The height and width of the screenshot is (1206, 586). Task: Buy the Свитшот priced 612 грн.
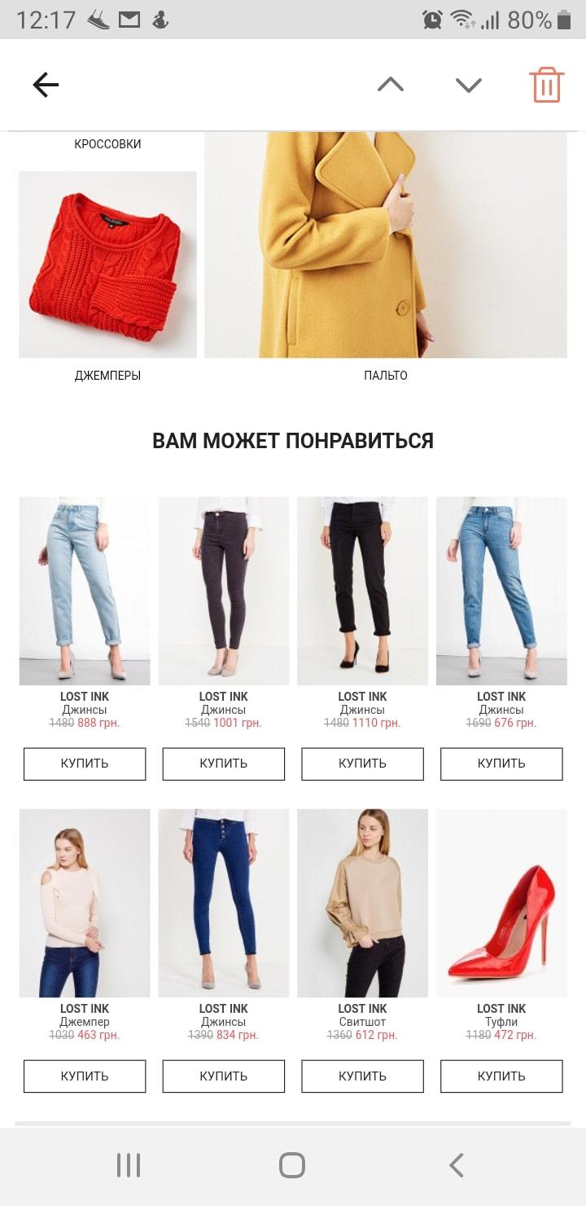pyautogui.click(x=363, y=1076)
